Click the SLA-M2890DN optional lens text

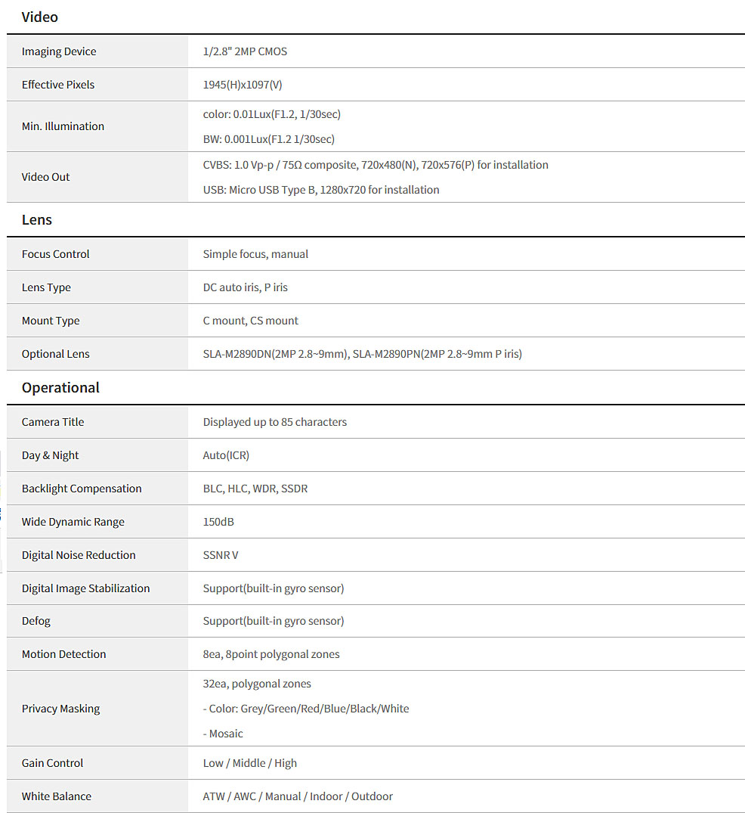click(275, 354)
